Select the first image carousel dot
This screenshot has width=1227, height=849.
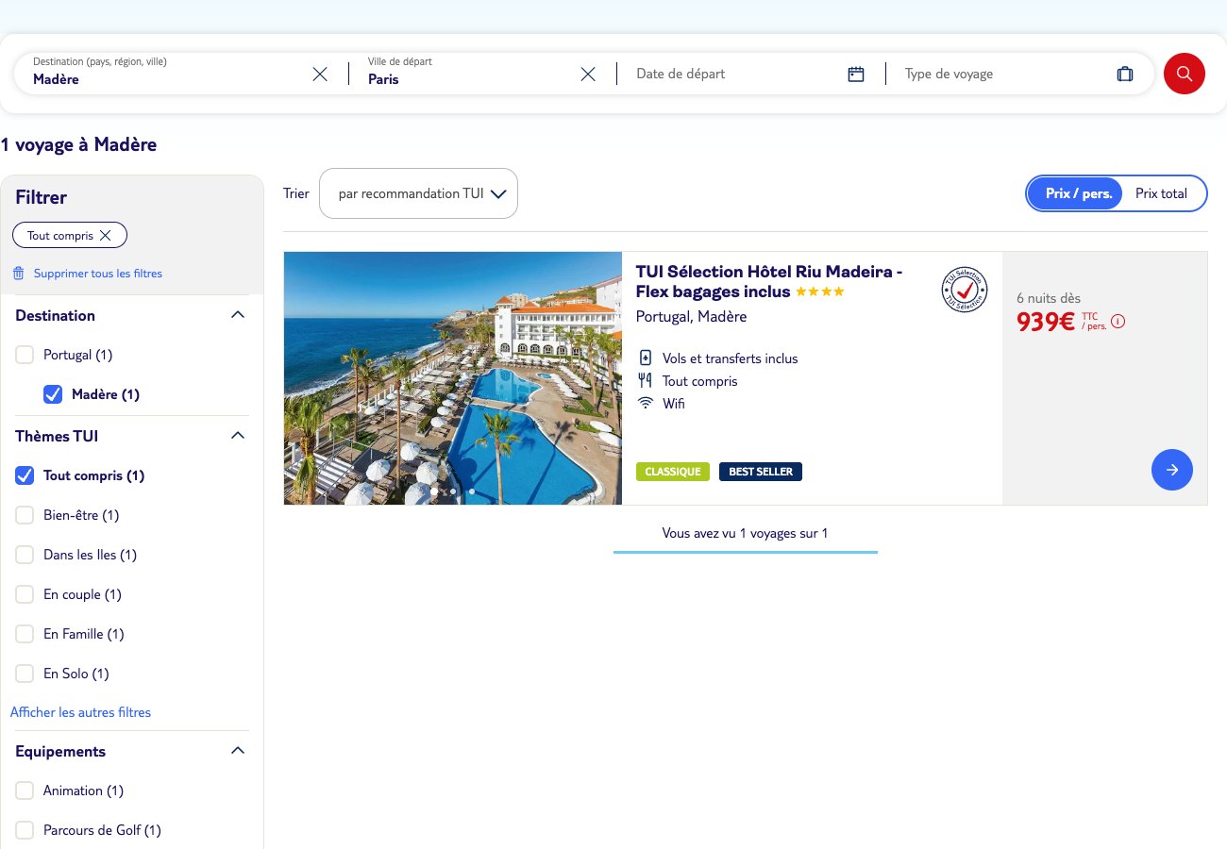434,491
